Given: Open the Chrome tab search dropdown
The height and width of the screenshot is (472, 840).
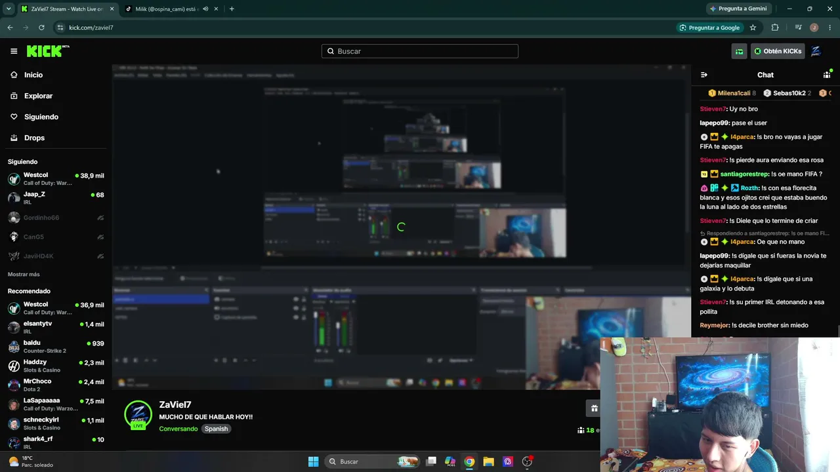Looking at the screenshot, I should (x=9, y=9).
